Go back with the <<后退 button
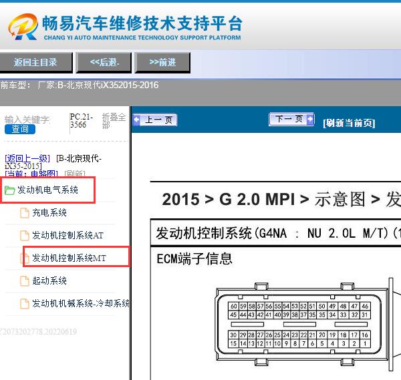This screenshot has height=380, width=401. pyautogui.click(x=104, y=62)
